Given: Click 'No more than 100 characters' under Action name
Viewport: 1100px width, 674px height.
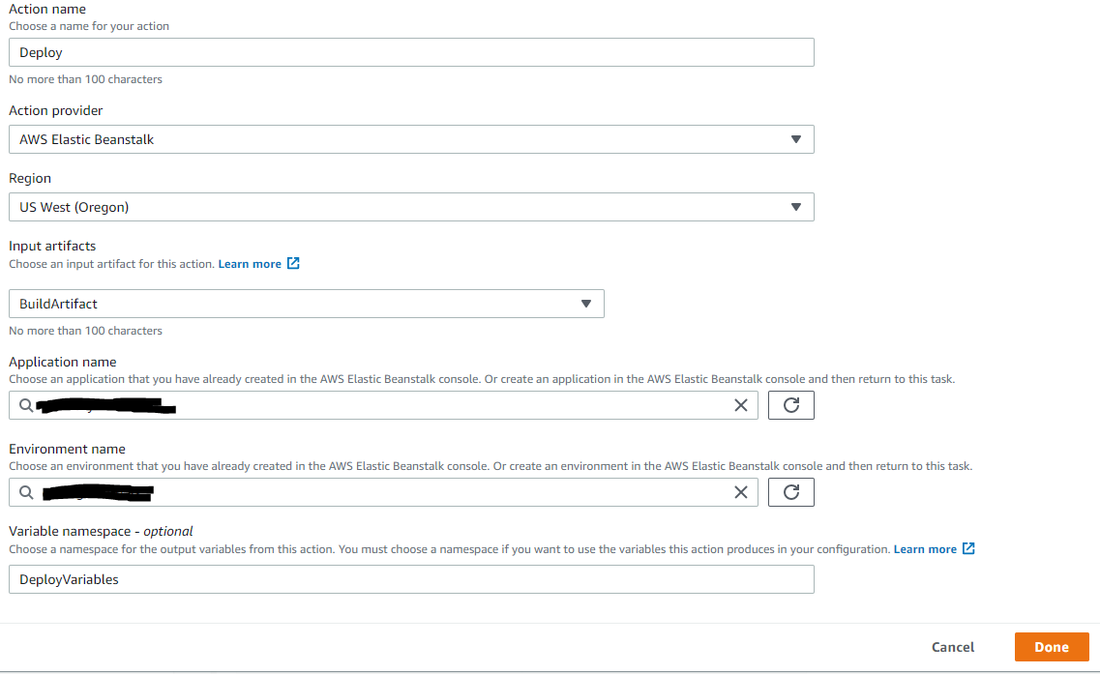Looking at the screenshot, I should pos(85,79).
